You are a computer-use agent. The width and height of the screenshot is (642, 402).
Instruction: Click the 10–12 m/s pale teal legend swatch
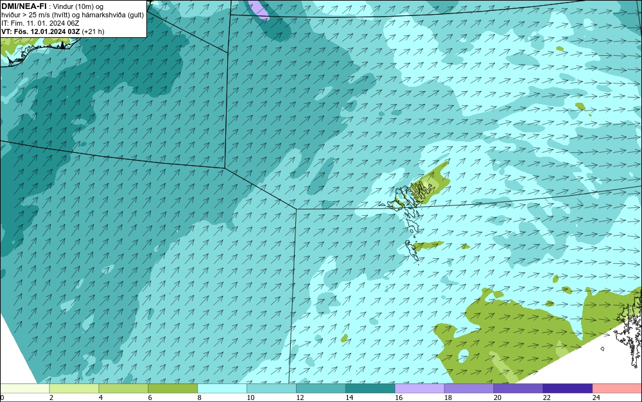[272, 389]
